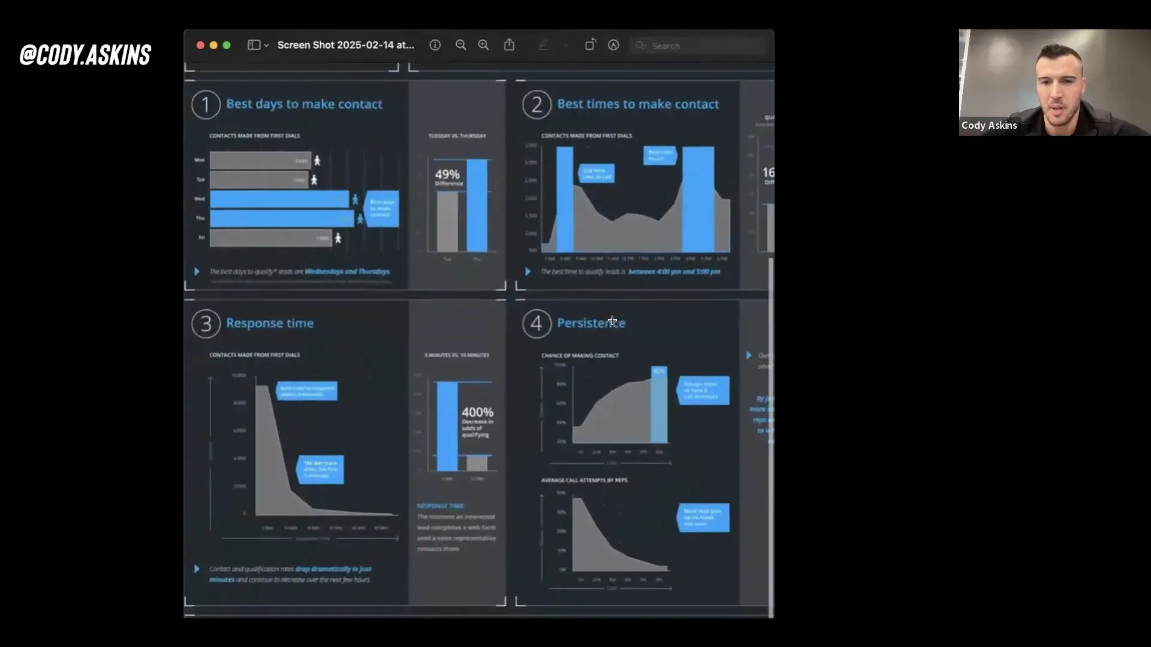Click the Share icon in the toolbar
Image resolution: width=1151 pixels, height=647 pixels.
pos(509,45)
